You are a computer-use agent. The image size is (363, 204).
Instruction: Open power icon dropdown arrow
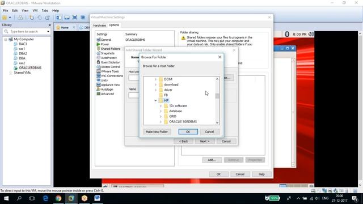click(10, 18)
